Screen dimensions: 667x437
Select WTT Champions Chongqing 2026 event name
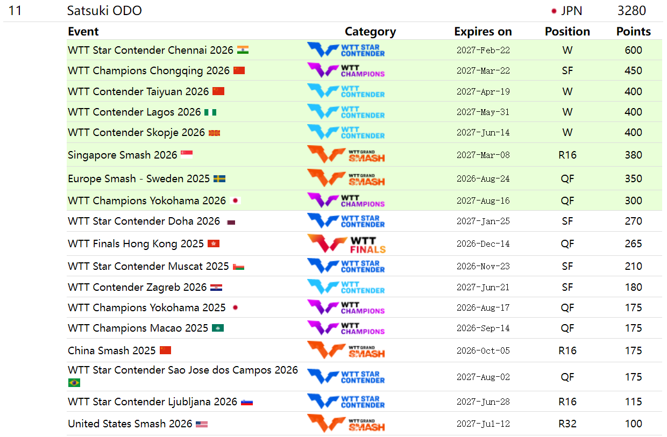click(148, 70)
